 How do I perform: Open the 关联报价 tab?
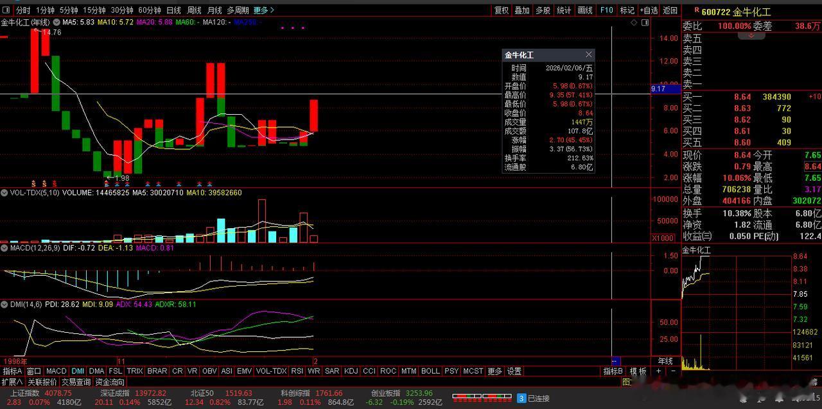pyautogui.click(x=42, y=382)
